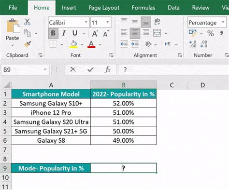Open the File tab

click(13, 8)
